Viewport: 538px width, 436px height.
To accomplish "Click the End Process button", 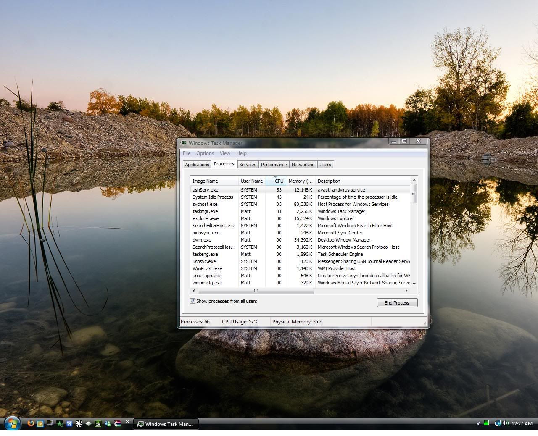I will pyautogui.click(x=397, y=303).
